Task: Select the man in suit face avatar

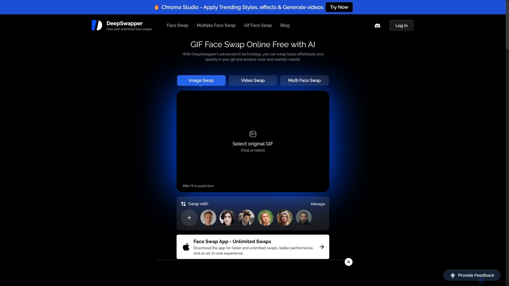Action: coord(247,218)
